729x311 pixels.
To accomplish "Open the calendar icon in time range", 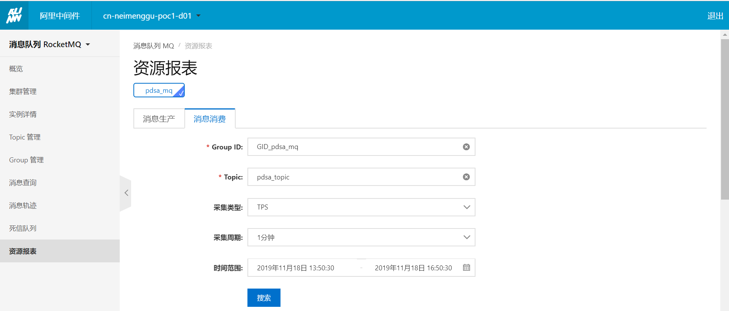I will coord(466,267).
